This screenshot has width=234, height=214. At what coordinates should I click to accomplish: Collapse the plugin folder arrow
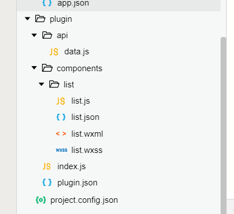coord(27,18)
